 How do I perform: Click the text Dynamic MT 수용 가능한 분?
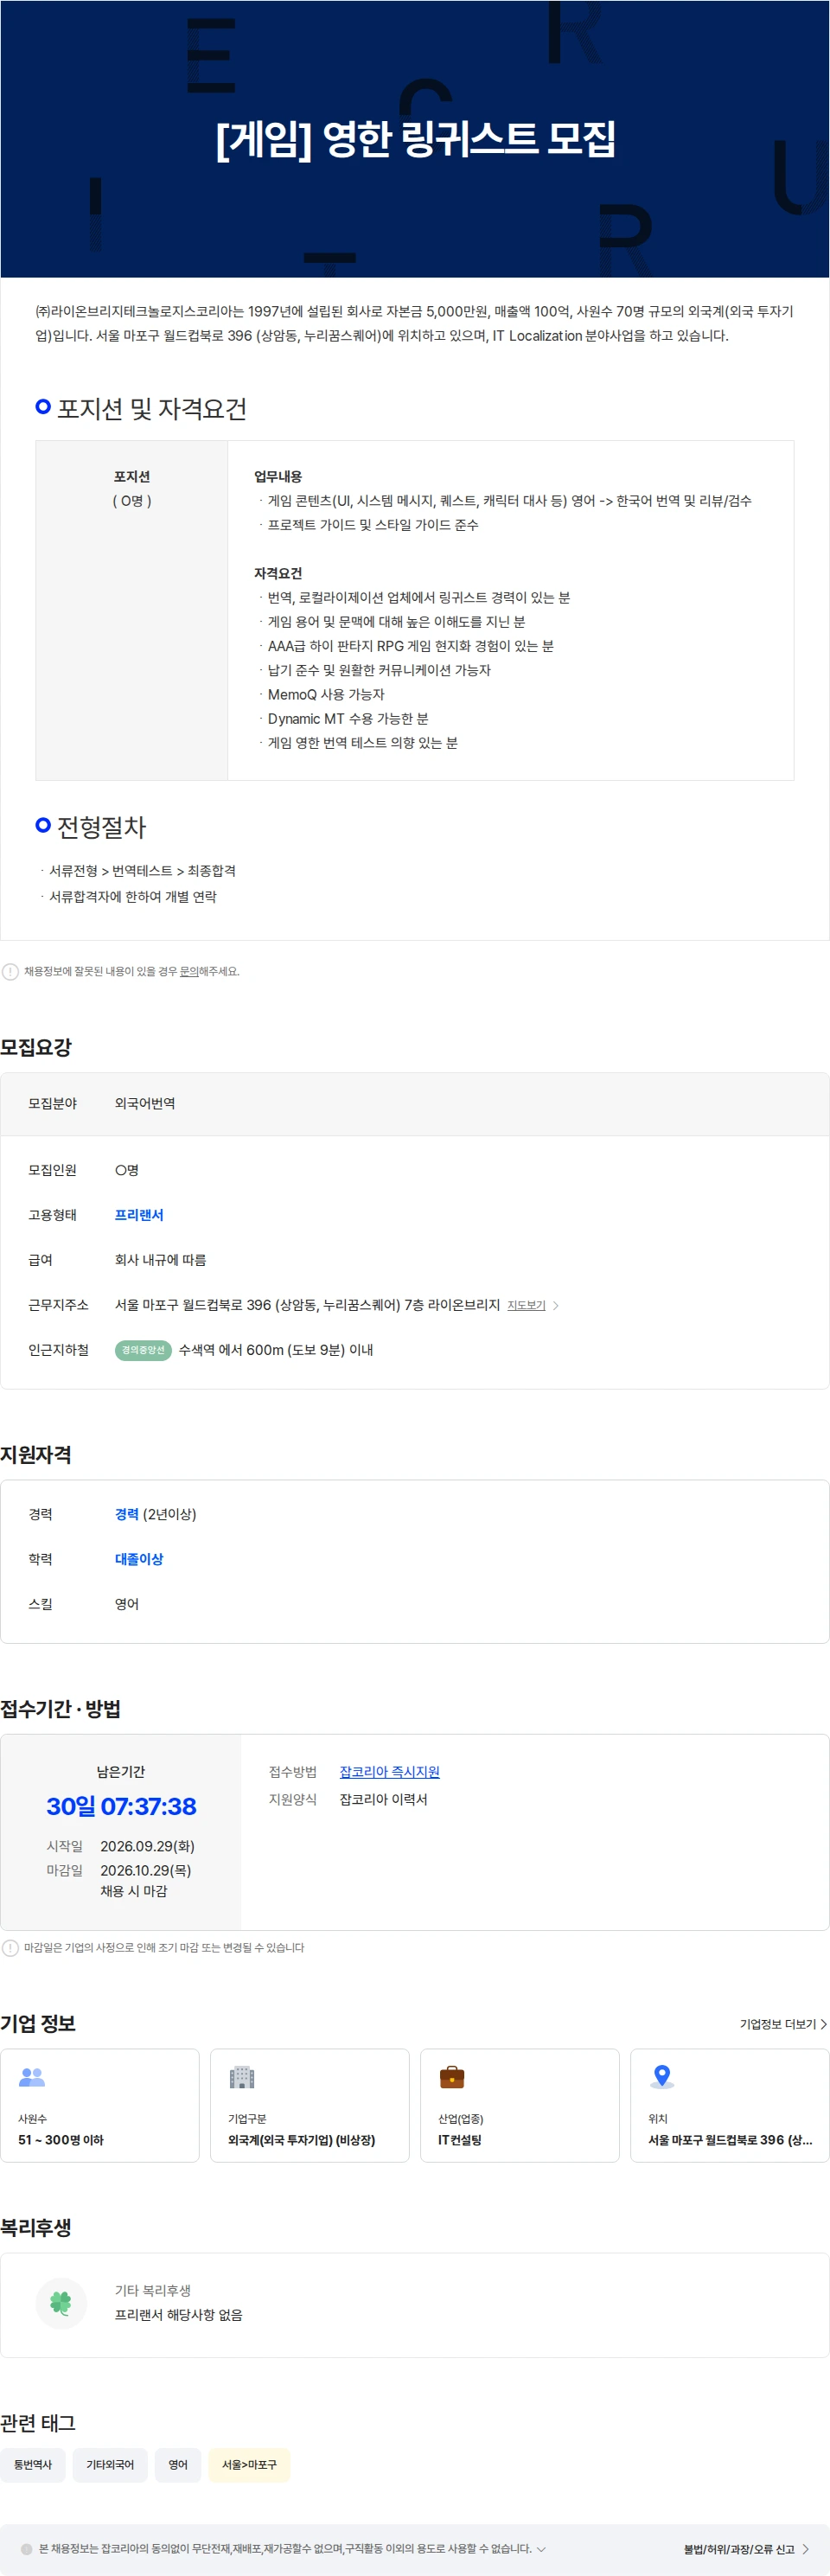tap(348, 718)
